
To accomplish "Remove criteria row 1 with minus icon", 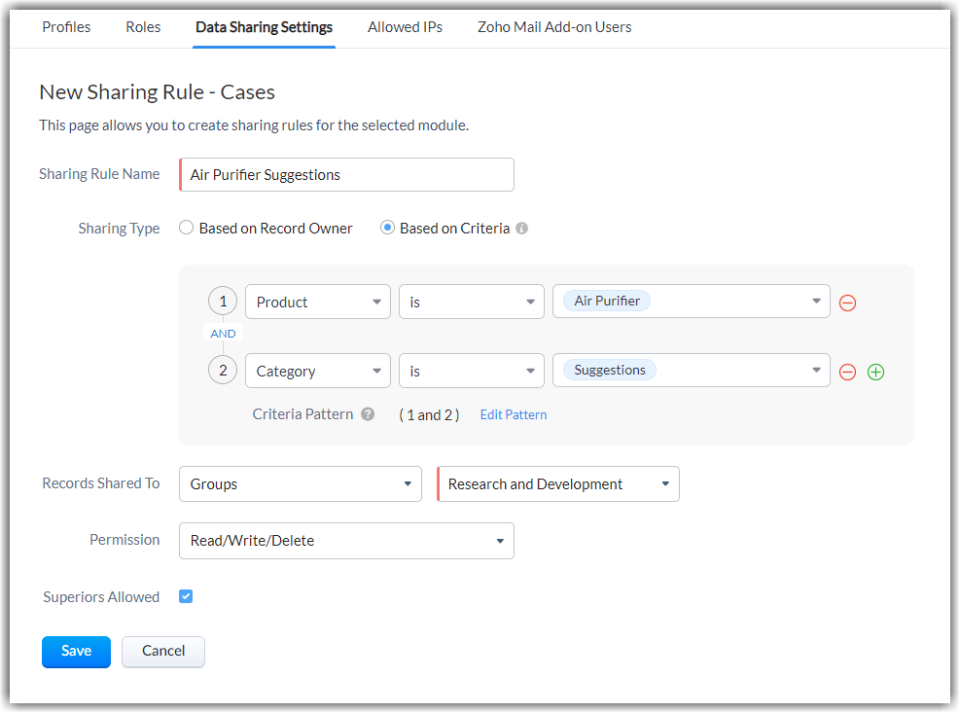I will (847, 303).
